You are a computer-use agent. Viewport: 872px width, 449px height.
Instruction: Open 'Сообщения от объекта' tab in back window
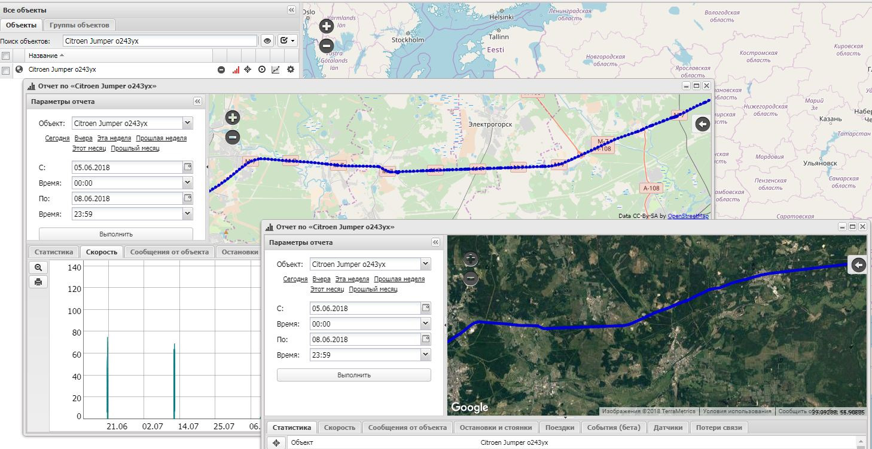[169, 252]
